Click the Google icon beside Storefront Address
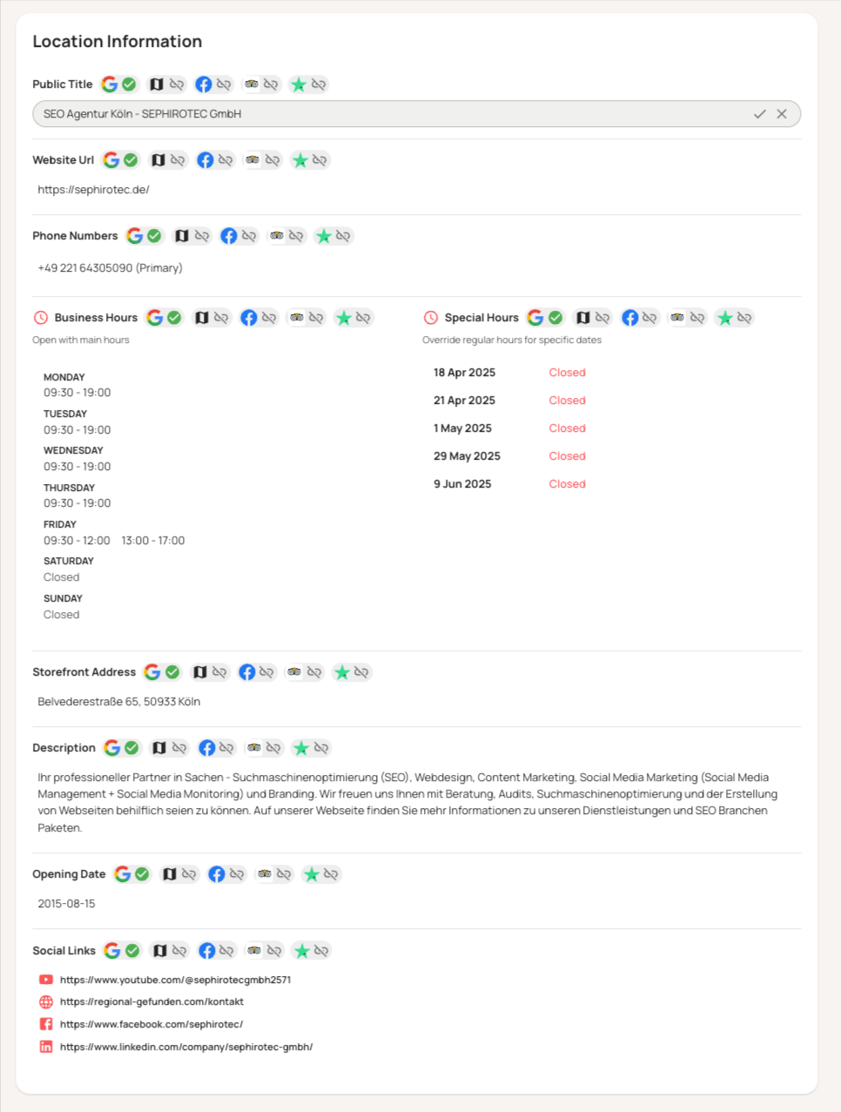The width and height of the screenshot is (841, 1112). (153, 672)
